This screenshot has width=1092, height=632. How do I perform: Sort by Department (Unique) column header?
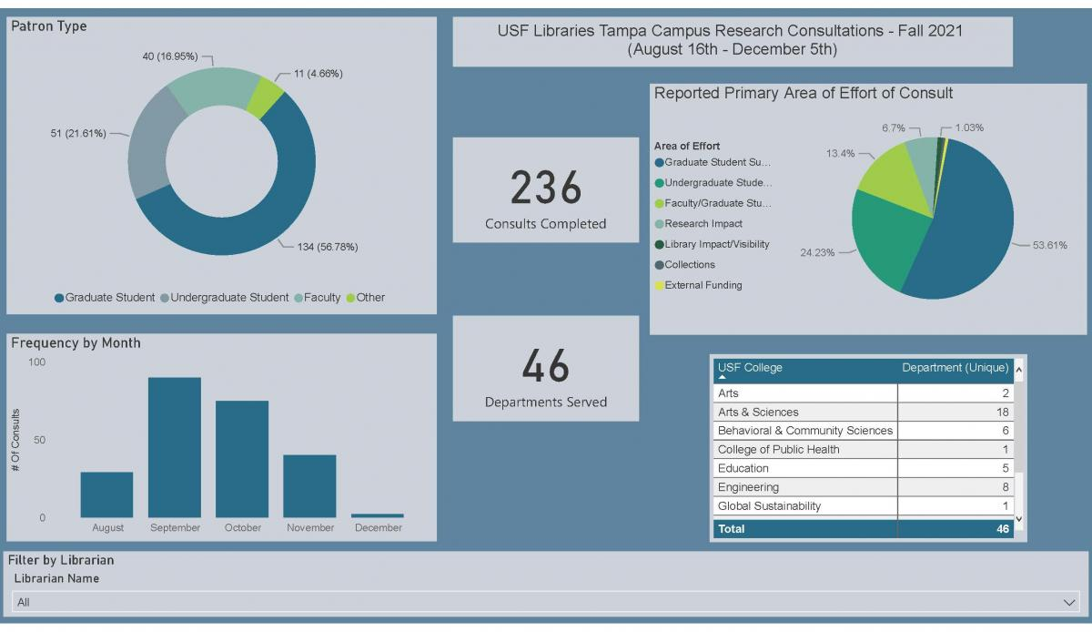pos(955,368)
